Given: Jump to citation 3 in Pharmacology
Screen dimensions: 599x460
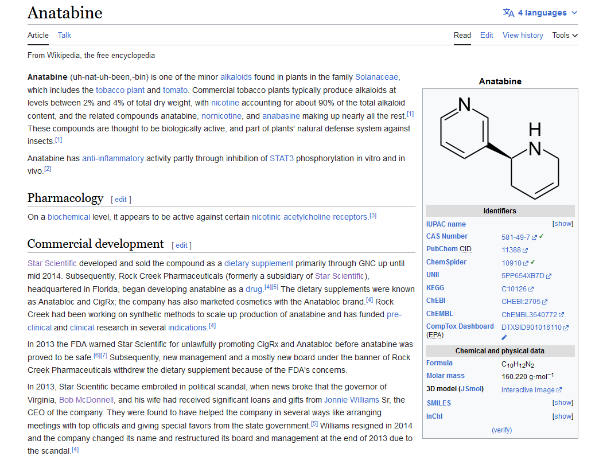Looking at the screenshot, I should pos(373,215).
